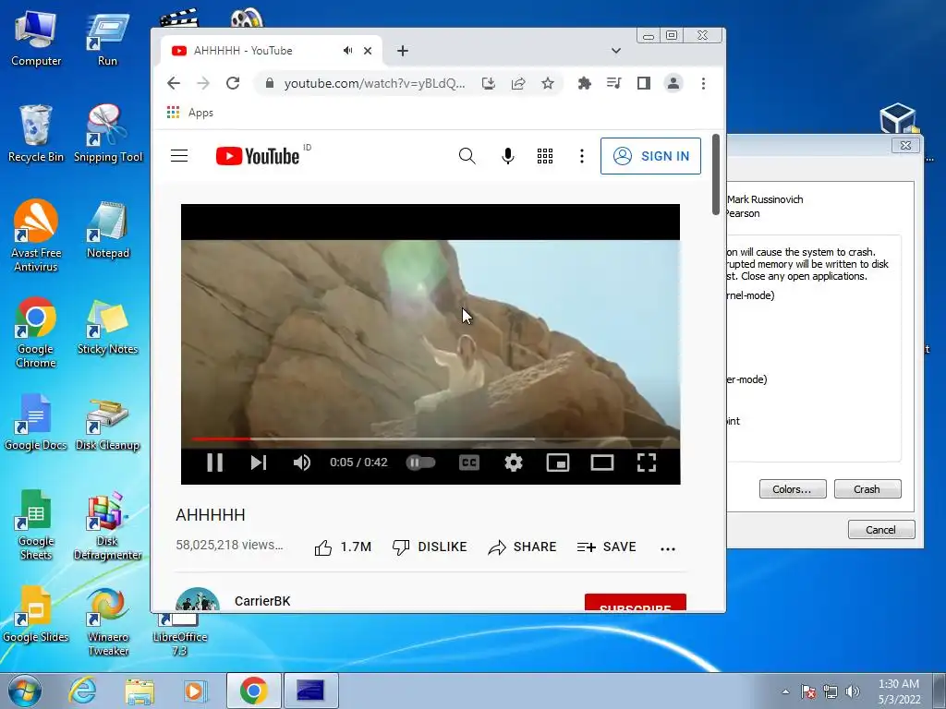Reload the YouTube page
The image size is (946, 709).
233,83
